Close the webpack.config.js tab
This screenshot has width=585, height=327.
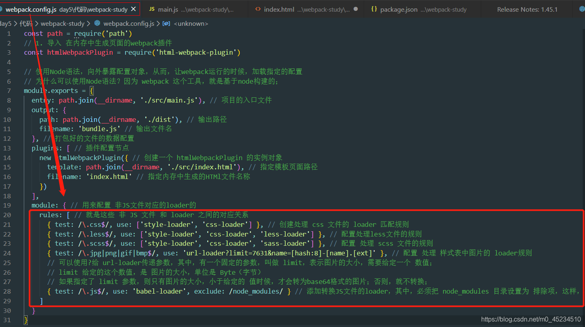coord(134,9)
